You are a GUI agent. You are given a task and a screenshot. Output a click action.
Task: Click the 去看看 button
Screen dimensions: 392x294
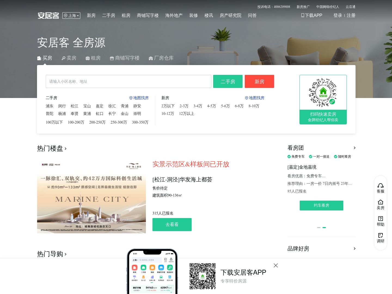[x=172, y=225]
